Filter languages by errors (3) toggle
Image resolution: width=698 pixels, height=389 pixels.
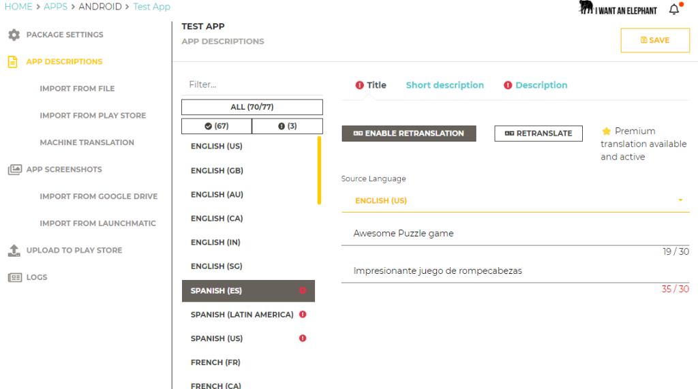coord(287,126)
